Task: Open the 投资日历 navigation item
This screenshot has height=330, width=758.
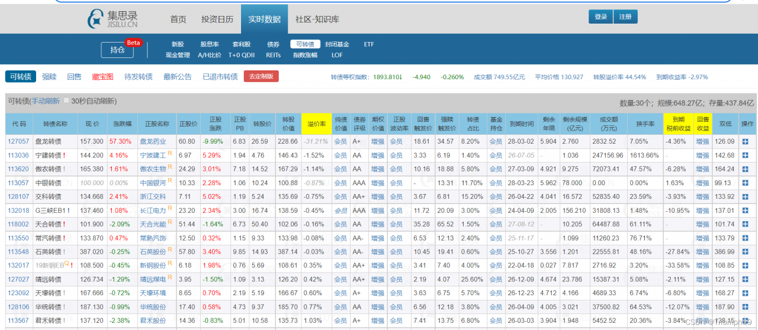Action: [217, 19]
